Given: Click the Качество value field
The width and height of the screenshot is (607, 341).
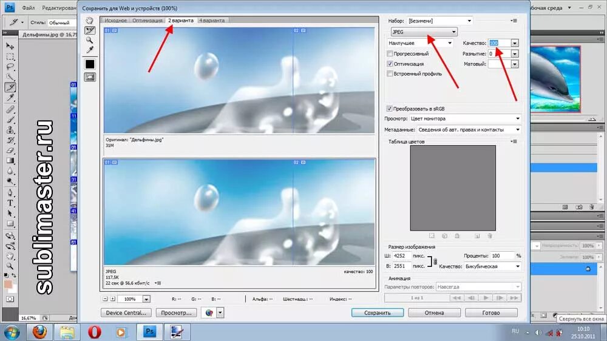Looking at the screenshot, I should click(499, 43).
